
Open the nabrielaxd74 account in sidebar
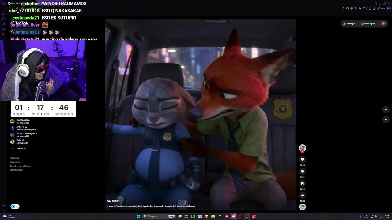click(24, 135)
